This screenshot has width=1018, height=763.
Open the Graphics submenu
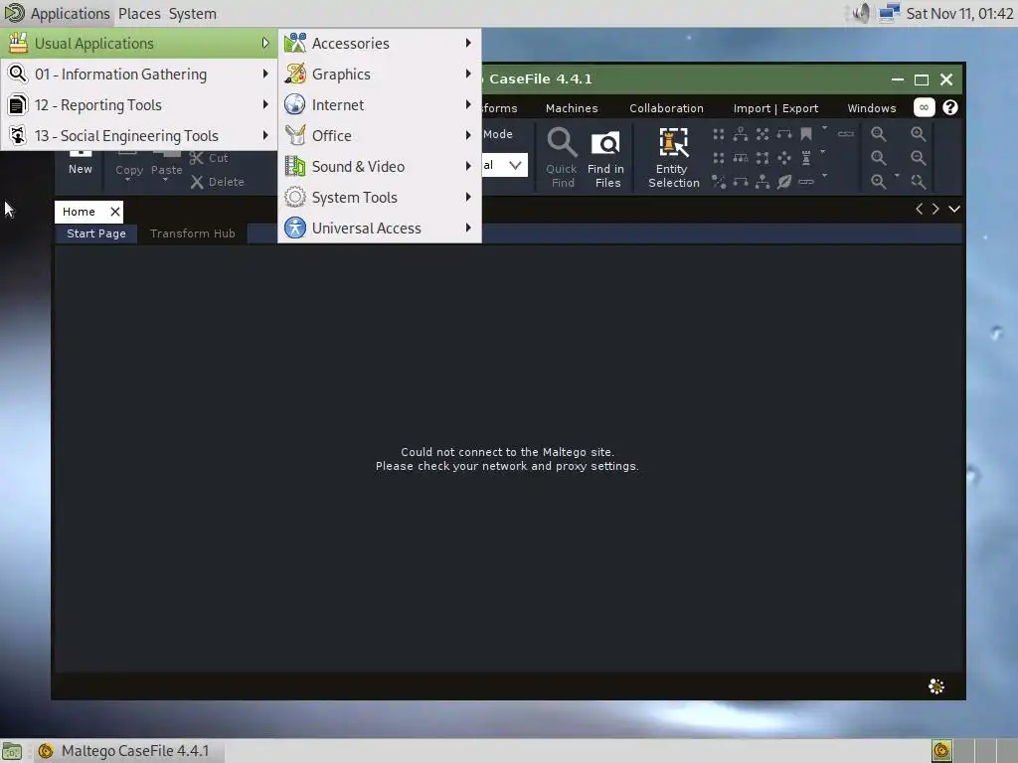point(379,74)
